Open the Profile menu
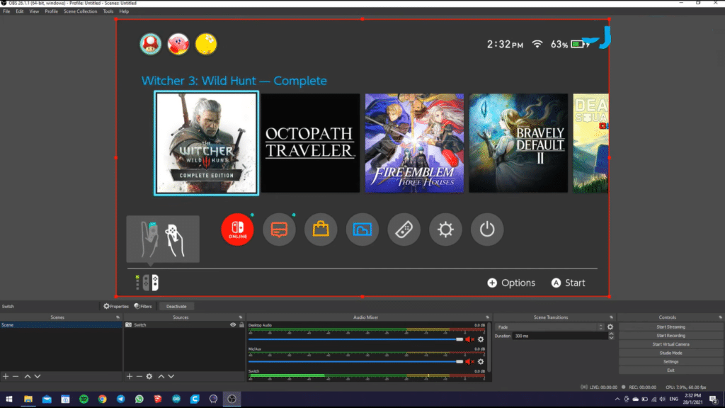The image size is (725, 408). point(51,11)
